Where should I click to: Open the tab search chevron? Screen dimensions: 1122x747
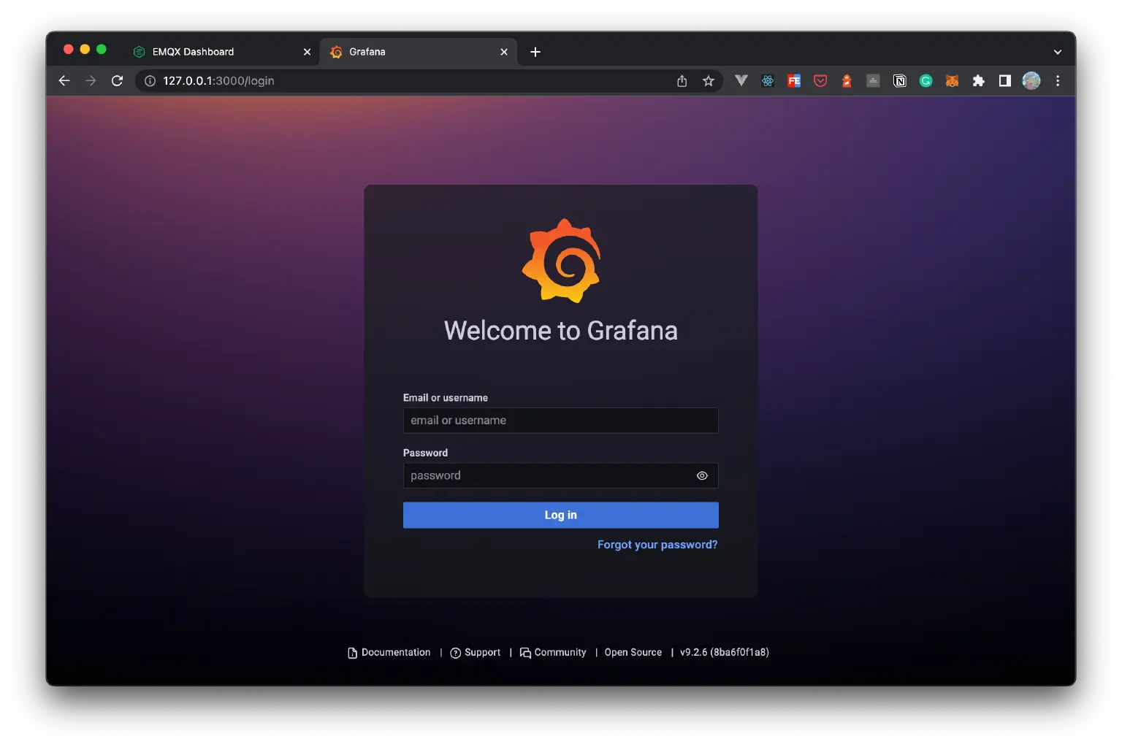point(1057,52)
